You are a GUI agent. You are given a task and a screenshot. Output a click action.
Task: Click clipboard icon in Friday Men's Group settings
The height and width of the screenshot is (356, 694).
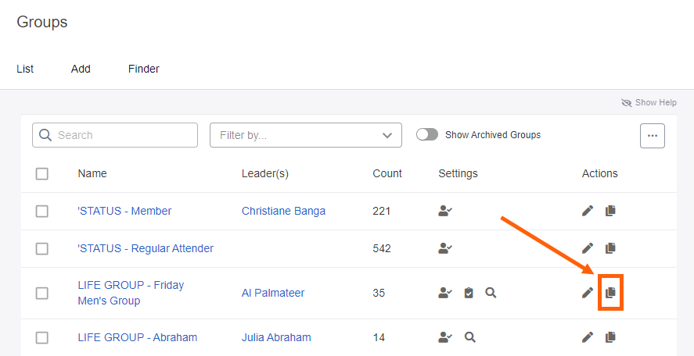469,293
